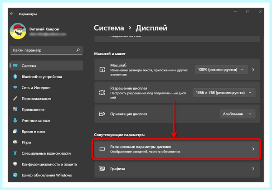Open Bluetooth и устройства section
This screenshot has height=190, width=272.
[x=46, y=76]
